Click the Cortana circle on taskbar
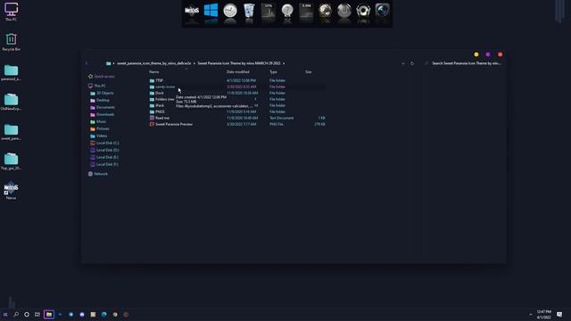This screenshot has height=321, width=571. 27,315
